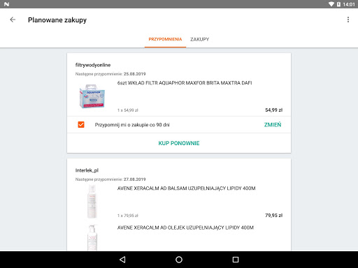This screenshot has width=358, height=268.
Task: Select the PRZYPOMNIENIA tab
Action: coord(165,39)
